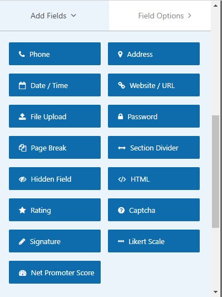The image size is (222, 297).
Task: Add a Section Divider field
Action: 154,147
